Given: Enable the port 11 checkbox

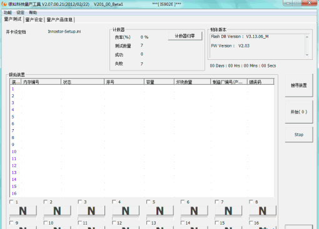Looking at the screenshot, I should click(80, 223).
